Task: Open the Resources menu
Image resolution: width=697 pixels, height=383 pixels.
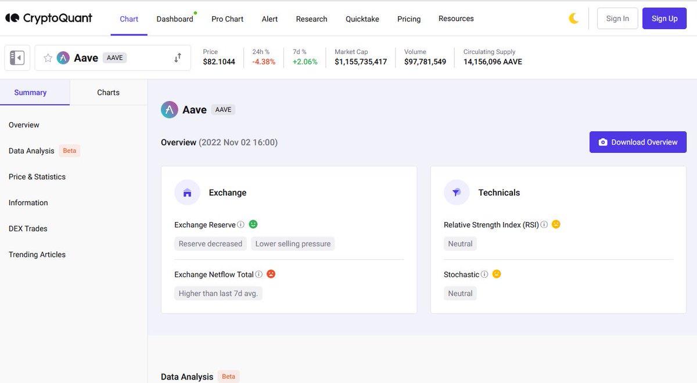Action: tap(456, 19)
